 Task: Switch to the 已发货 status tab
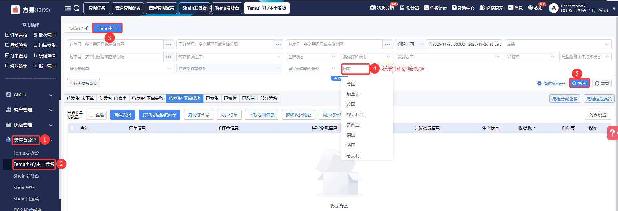coord(212,98)
